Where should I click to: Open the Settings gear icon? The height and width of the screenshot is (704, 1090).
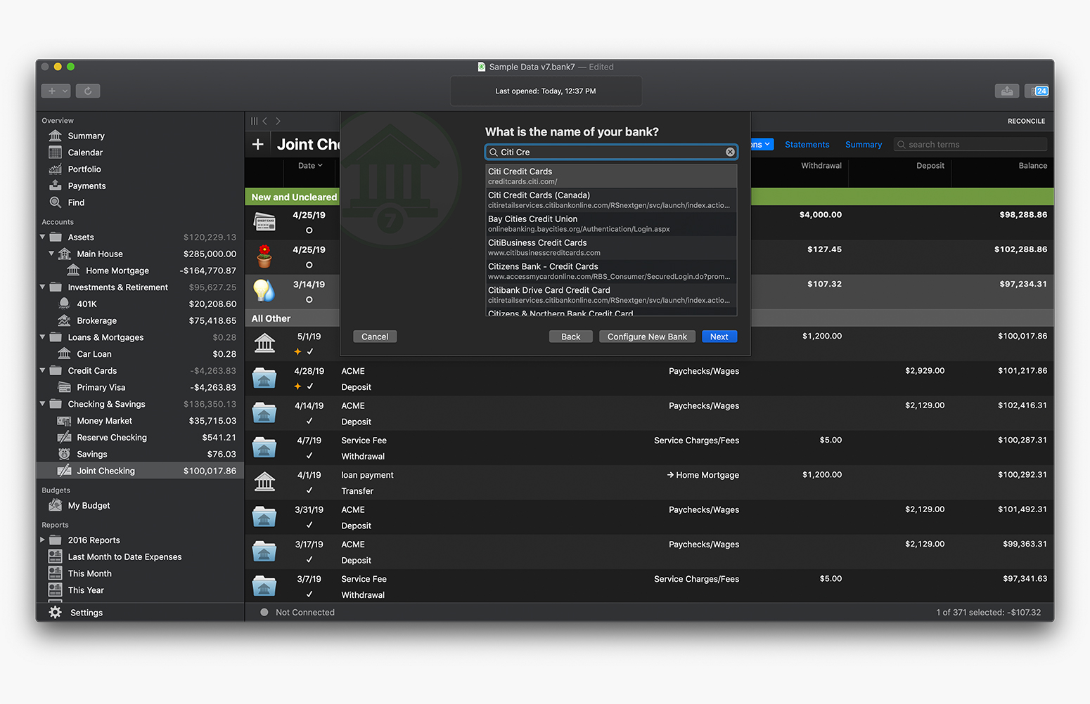(x=56, y=613)
